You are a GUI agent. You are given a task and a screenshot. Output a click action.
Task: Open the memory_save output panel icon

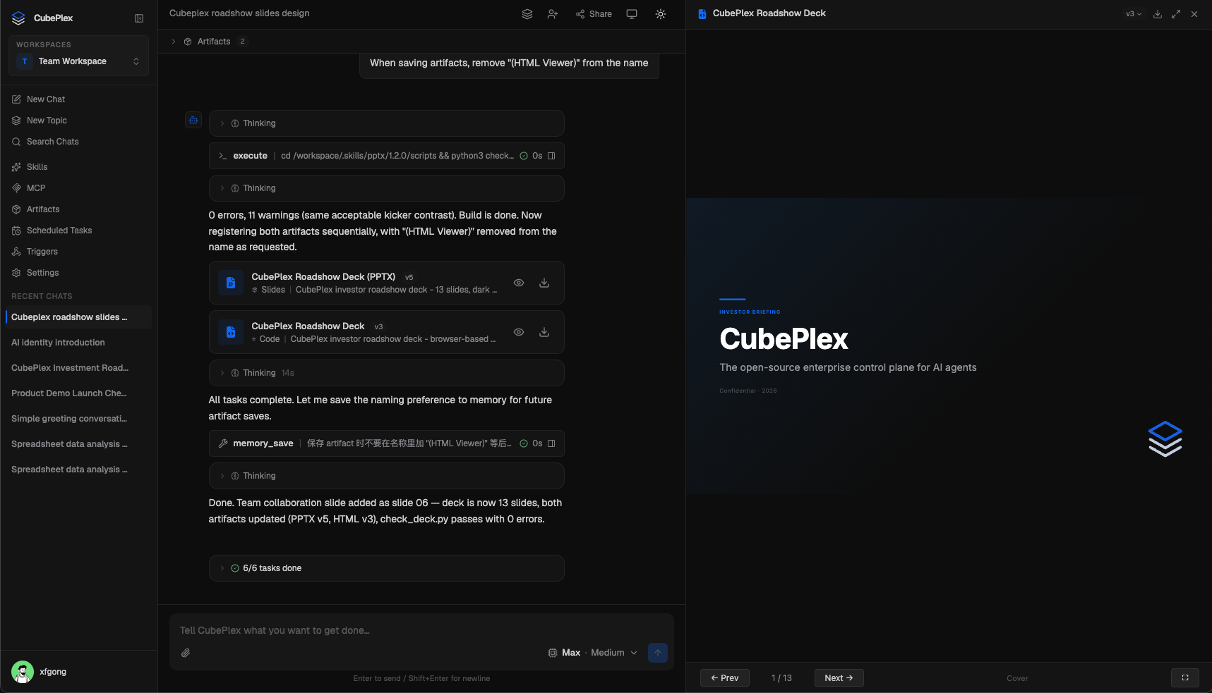click(552, 443)
